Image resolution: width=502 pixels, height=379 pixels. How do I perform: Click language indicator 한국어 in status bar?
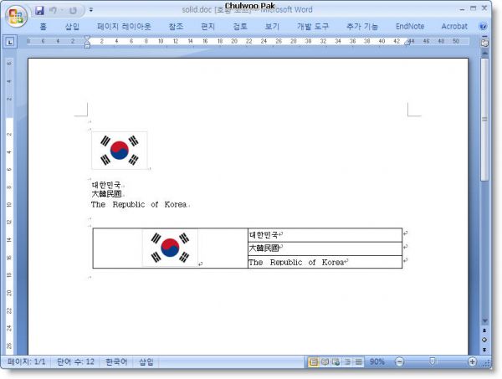pyautogui.click(x=116, y=361)
